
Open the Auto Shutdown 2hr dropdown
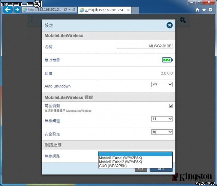click(162, 84)
